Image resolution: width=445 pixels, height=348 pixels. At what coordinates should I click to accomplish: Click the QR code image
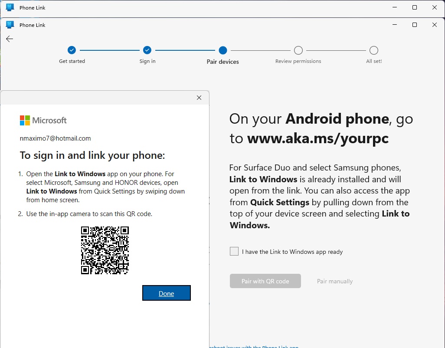tap(105, 250)
